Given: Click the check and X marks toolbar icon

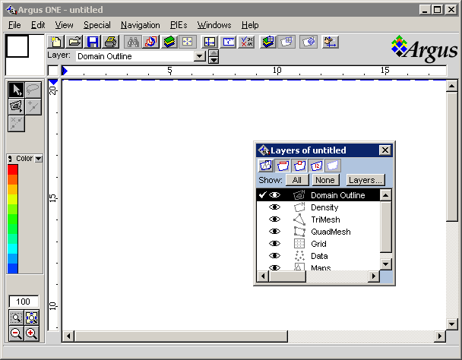Looking at the screenshot, I should coord(246,42).
